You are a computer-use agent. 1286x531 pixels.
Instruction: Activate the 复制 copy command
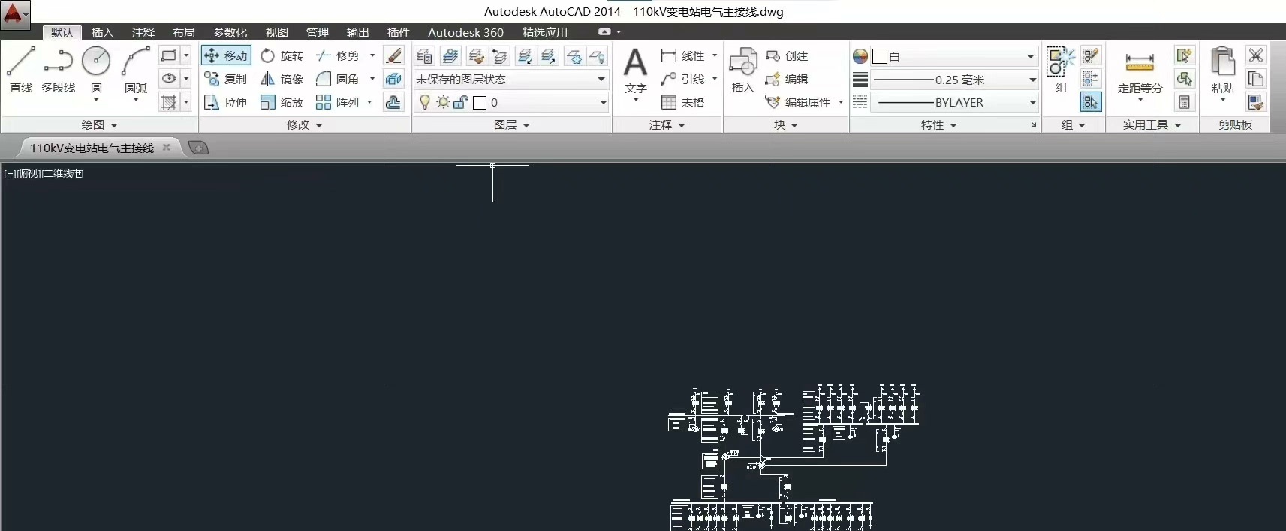point(226,79)
